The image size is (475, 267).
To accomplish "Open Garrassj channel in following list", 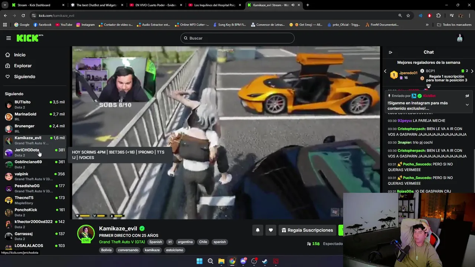I will point(35,236).
